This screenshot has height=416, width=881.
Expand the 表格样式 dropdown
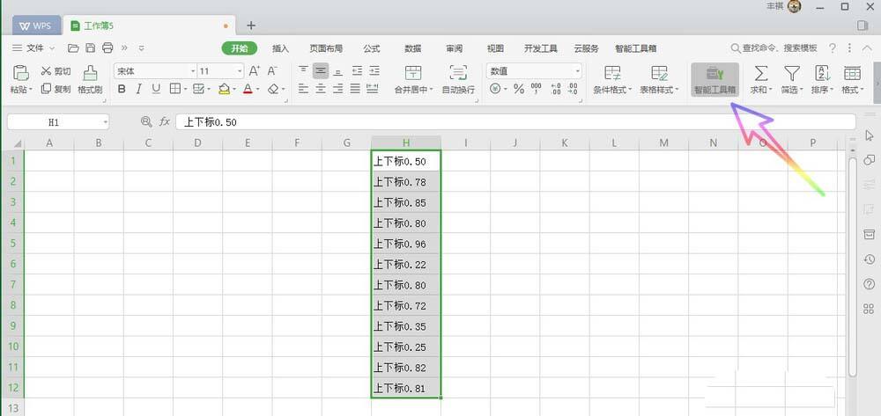tap(677, 90)
